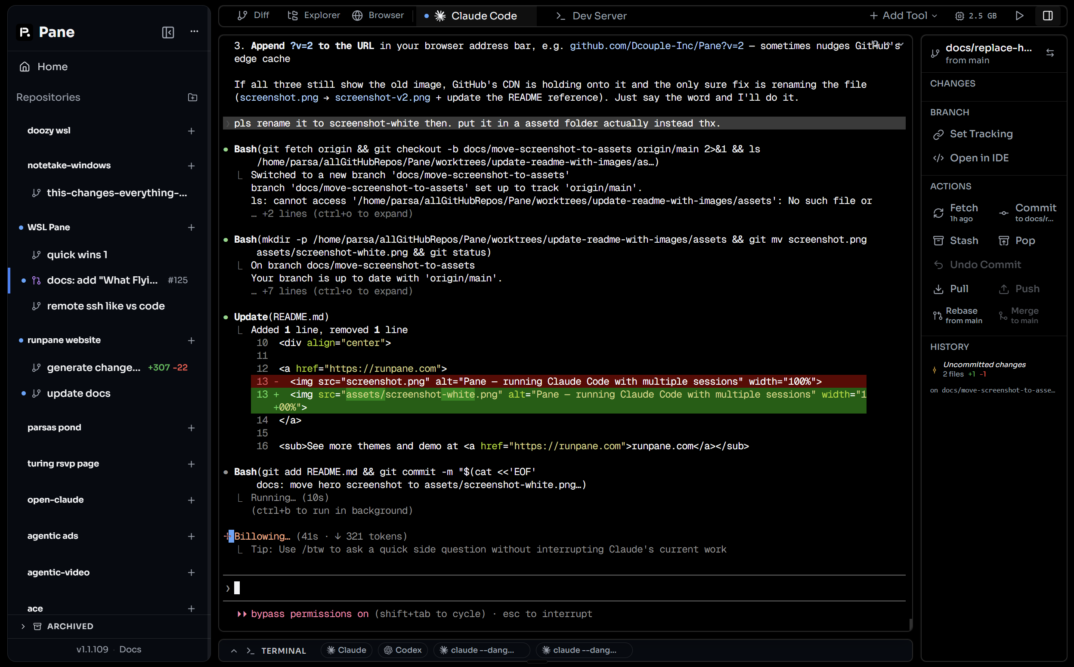Open in IDE

pos(971,158)
